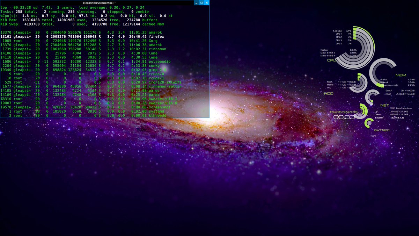This screenshot has width=419, height=236.
Task: Select the systemd process row, PID 1
Action: click(82, 112)
